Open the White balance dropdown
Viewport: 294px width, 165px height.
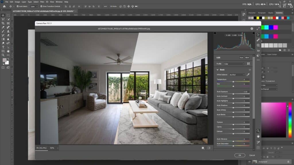(x=237, y=74)
